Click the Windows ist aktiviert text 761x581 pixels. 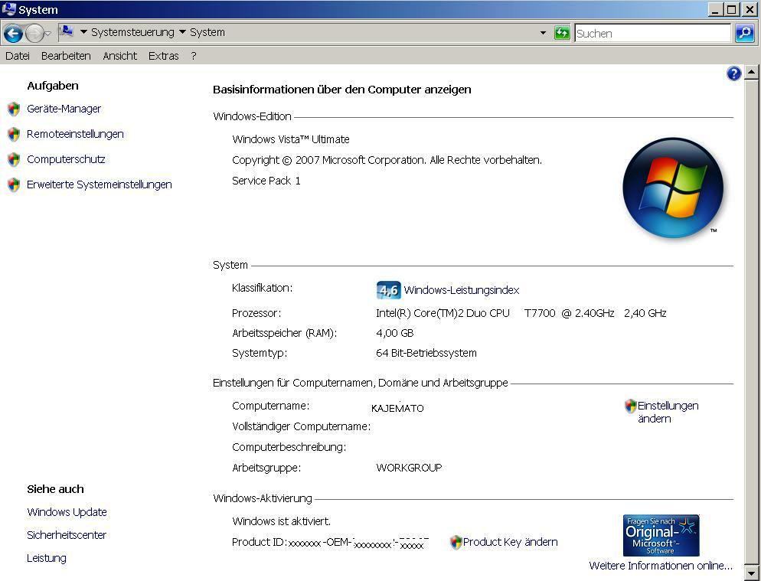[x=282, y=521]
